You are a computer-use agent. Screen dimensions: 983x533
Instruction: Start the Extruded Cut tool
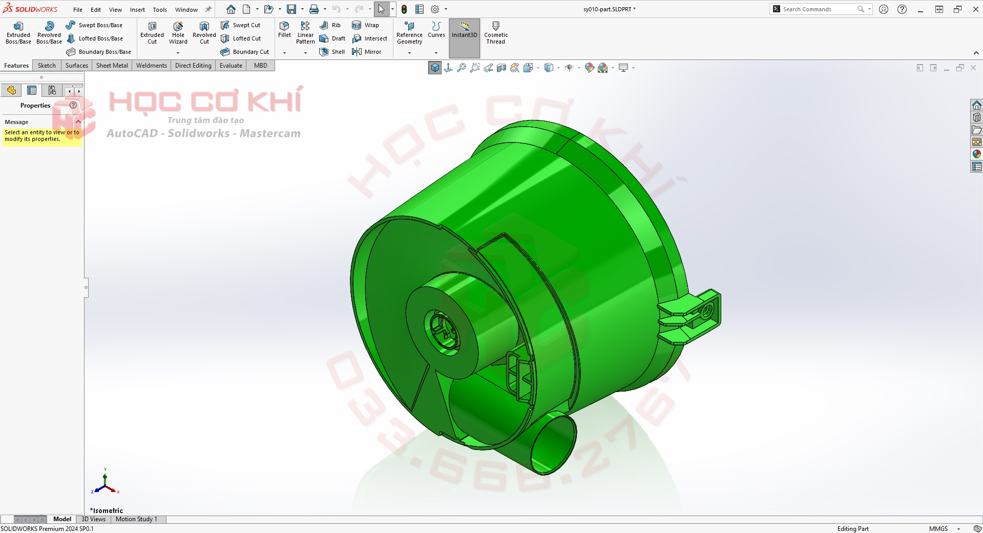152,33
